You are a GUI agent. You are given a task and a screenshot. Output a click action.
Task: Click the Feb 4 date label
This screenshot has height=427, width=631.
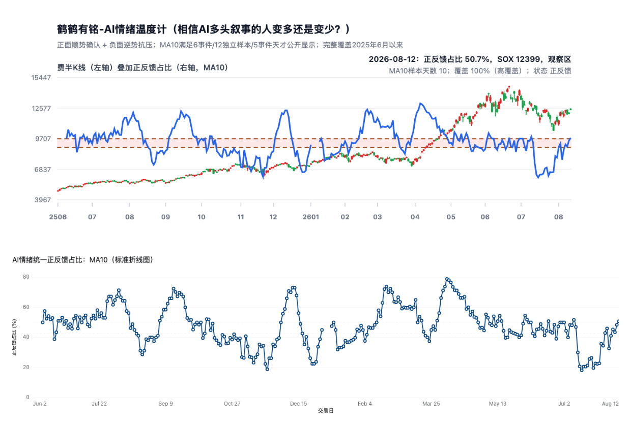(365, 404)
